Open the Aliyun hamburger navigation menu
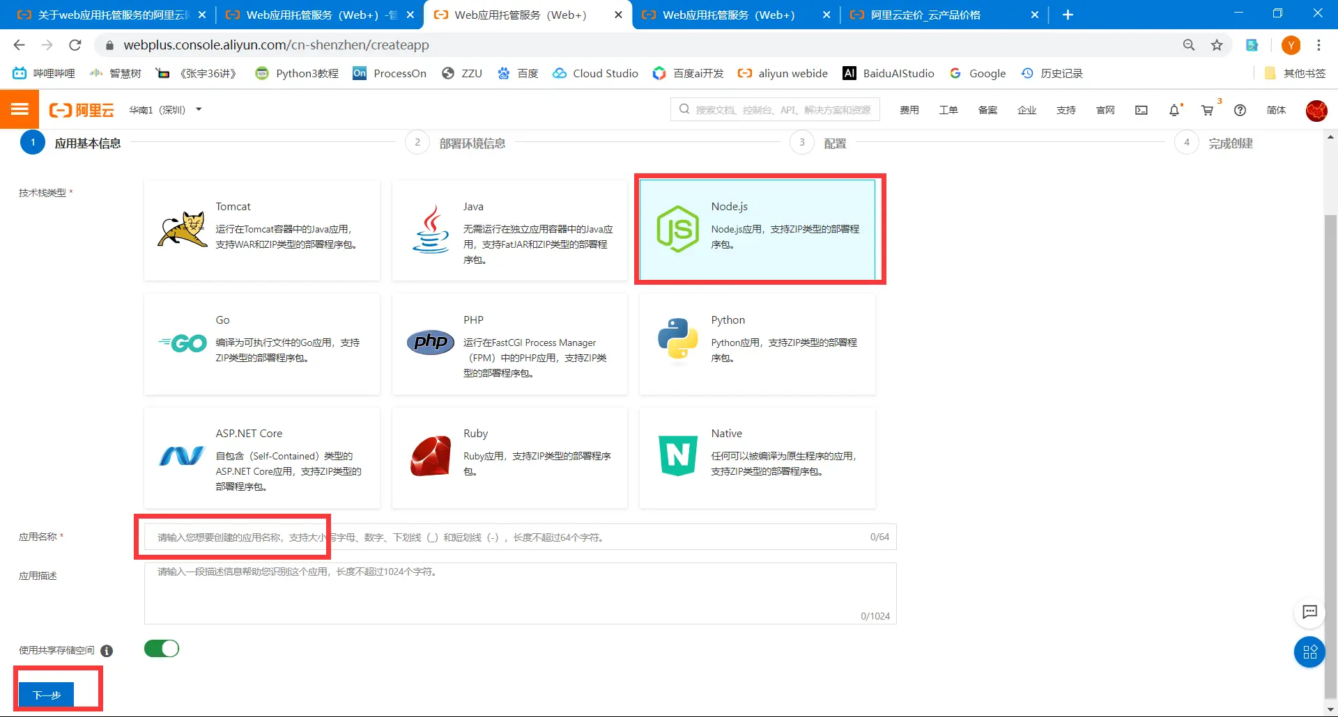 [x=20, y=109]
